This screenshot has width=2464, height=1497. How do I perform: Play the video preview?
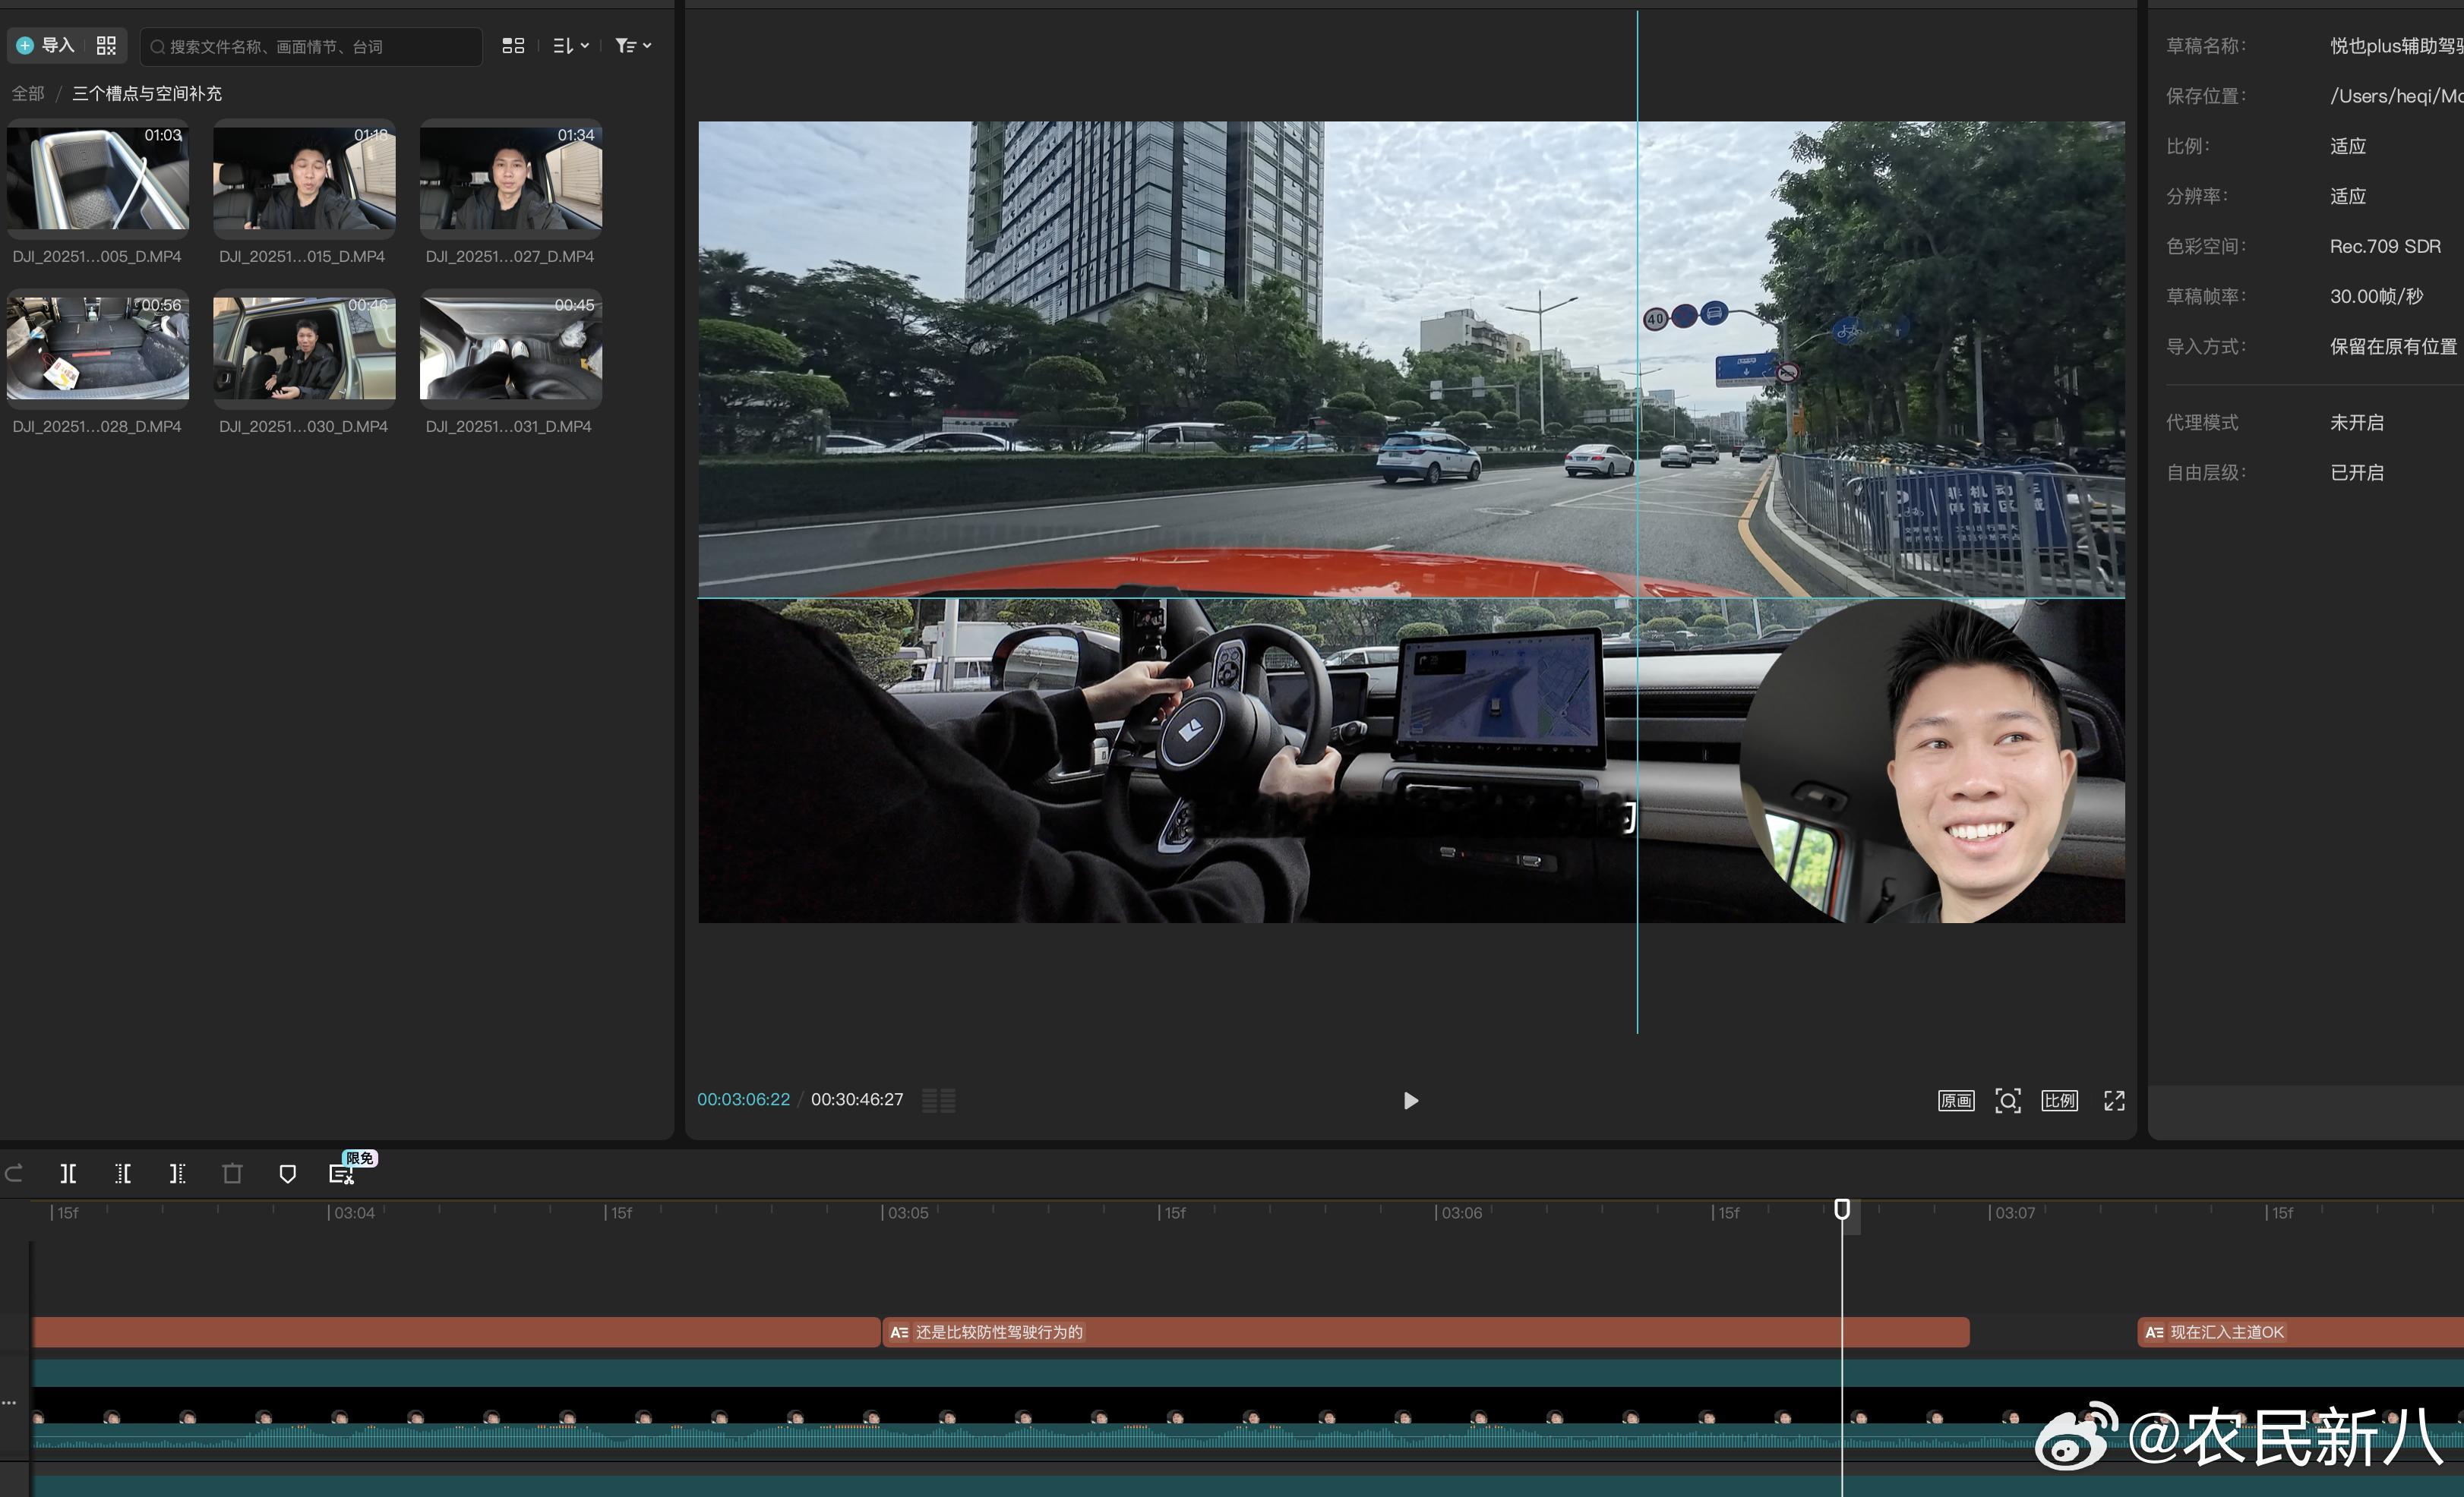[x=1410, y=1100]
